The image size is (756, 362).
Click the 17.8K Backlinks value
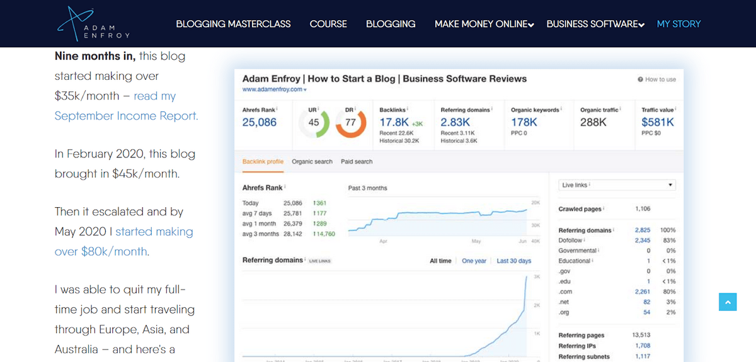click(394, 122)
